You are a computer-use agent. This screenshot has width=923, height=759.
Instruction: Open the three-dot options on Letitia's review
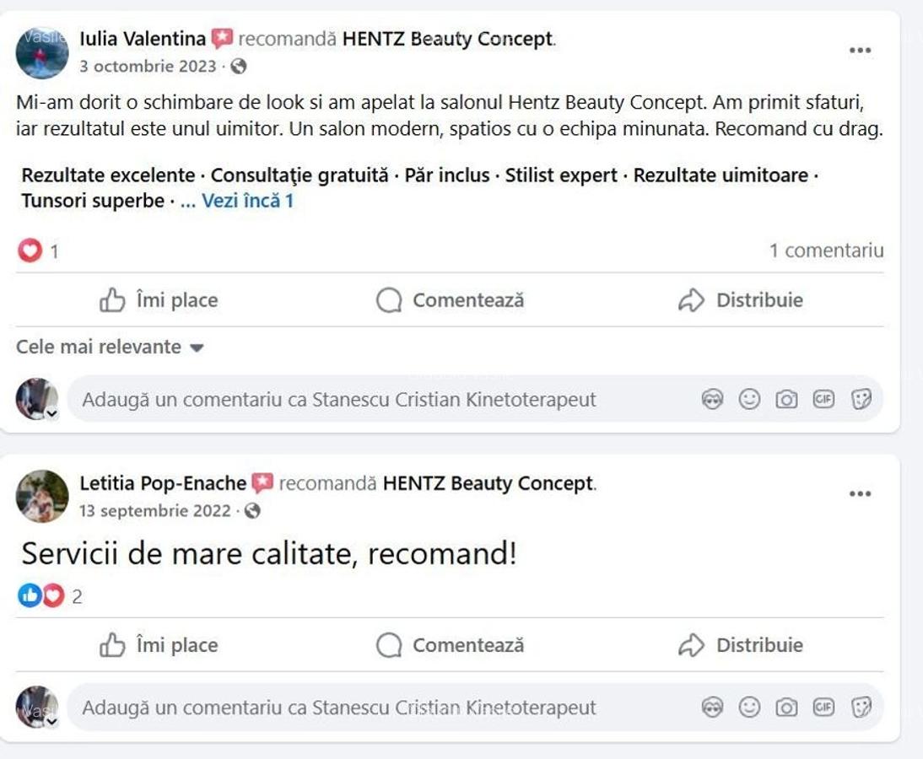(x=860, y=494)
